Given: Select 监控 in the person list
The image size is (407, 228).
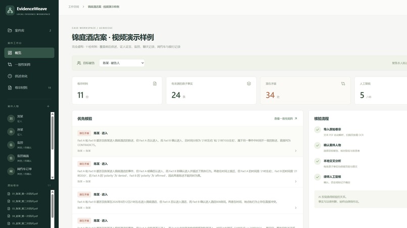Looking at the screenshot, I should [x=27, y=145].
